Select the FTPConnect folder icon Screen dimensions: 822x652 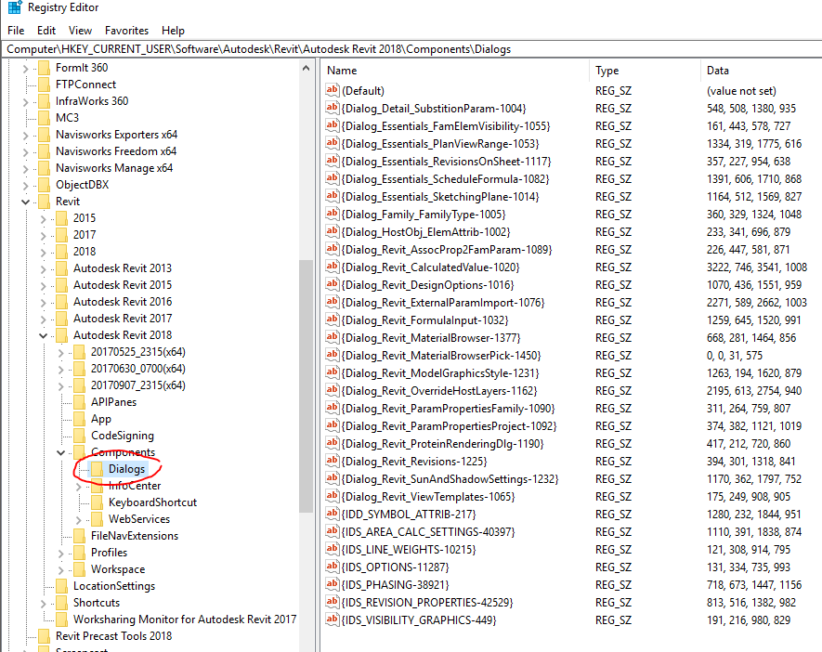coord(45,85)
